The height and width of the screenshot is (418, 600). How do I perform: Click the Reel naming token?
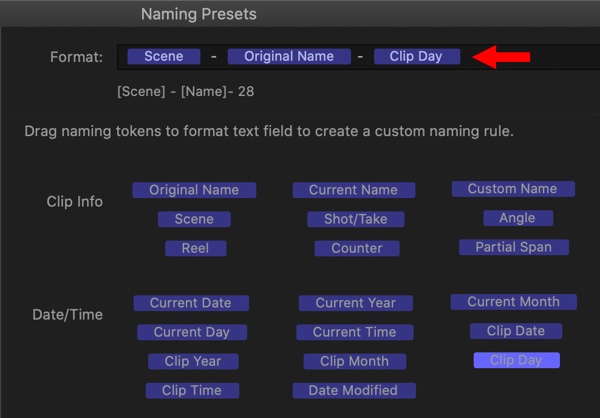pyautogui.click(x=196, y=248)
